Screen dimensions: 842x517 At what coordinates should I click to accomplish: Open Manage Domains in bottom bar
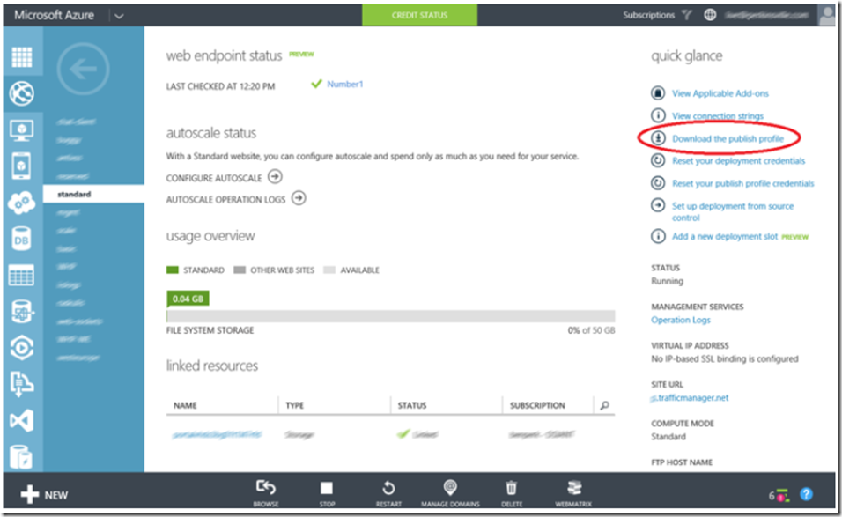[x=450, y=493]
